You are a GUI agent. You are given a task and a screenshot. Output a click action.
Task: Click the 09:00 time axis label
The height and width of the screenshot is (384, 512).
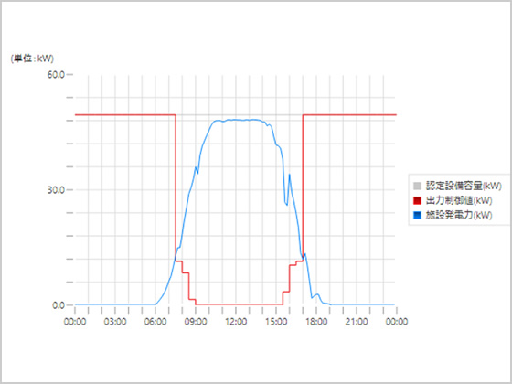pos(196,322)
